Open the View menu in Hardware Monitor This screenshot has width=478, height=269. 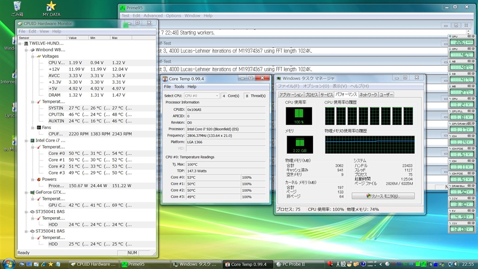44,31
